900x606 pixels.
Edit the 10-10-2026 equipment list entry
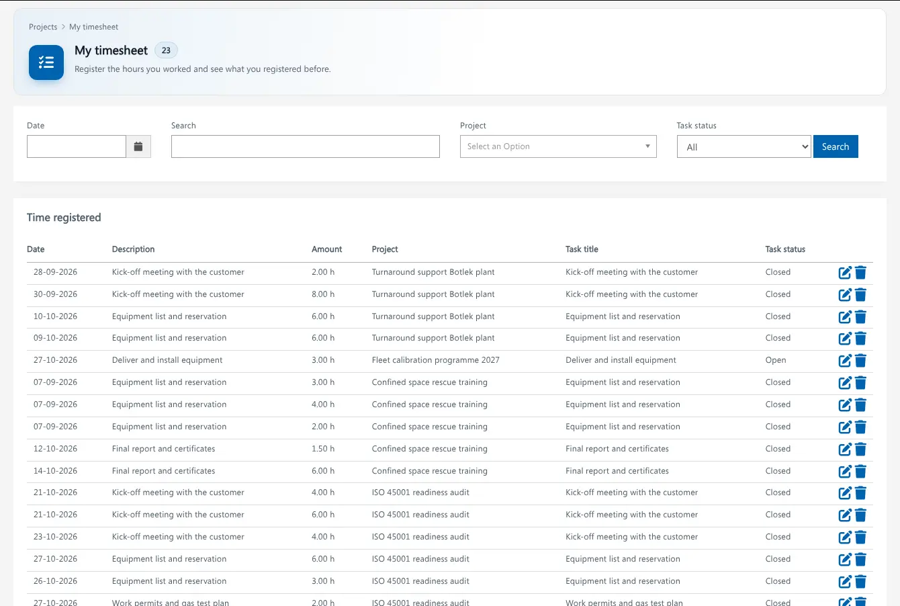tap(845, 317)
